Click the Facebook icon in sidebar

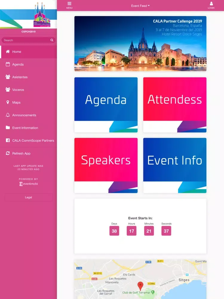click(x=8, y=140)
